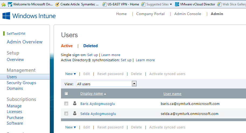Click Activate synced users above the table

(167, 74)
